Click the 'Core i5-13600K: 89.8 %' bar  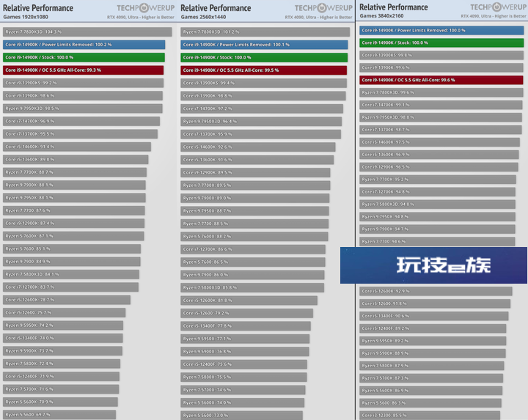coord(76,160)
